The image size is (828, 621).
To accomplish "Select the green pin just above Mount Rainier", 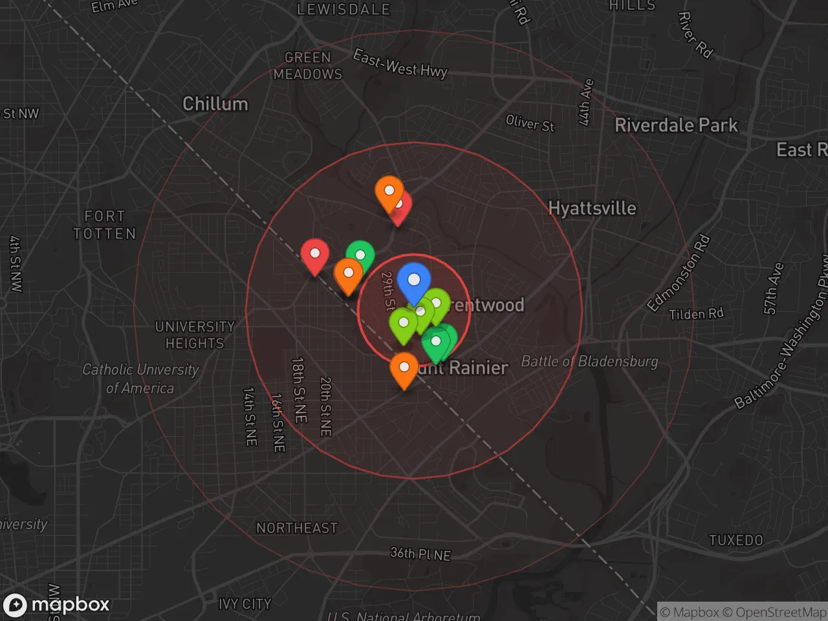I will 436,342.
